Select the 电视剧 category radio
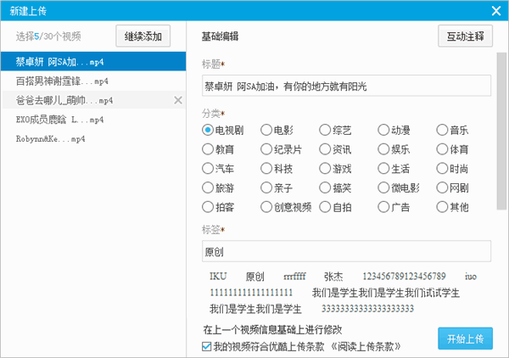The image size is (509, 358). [x=208, y=130]
